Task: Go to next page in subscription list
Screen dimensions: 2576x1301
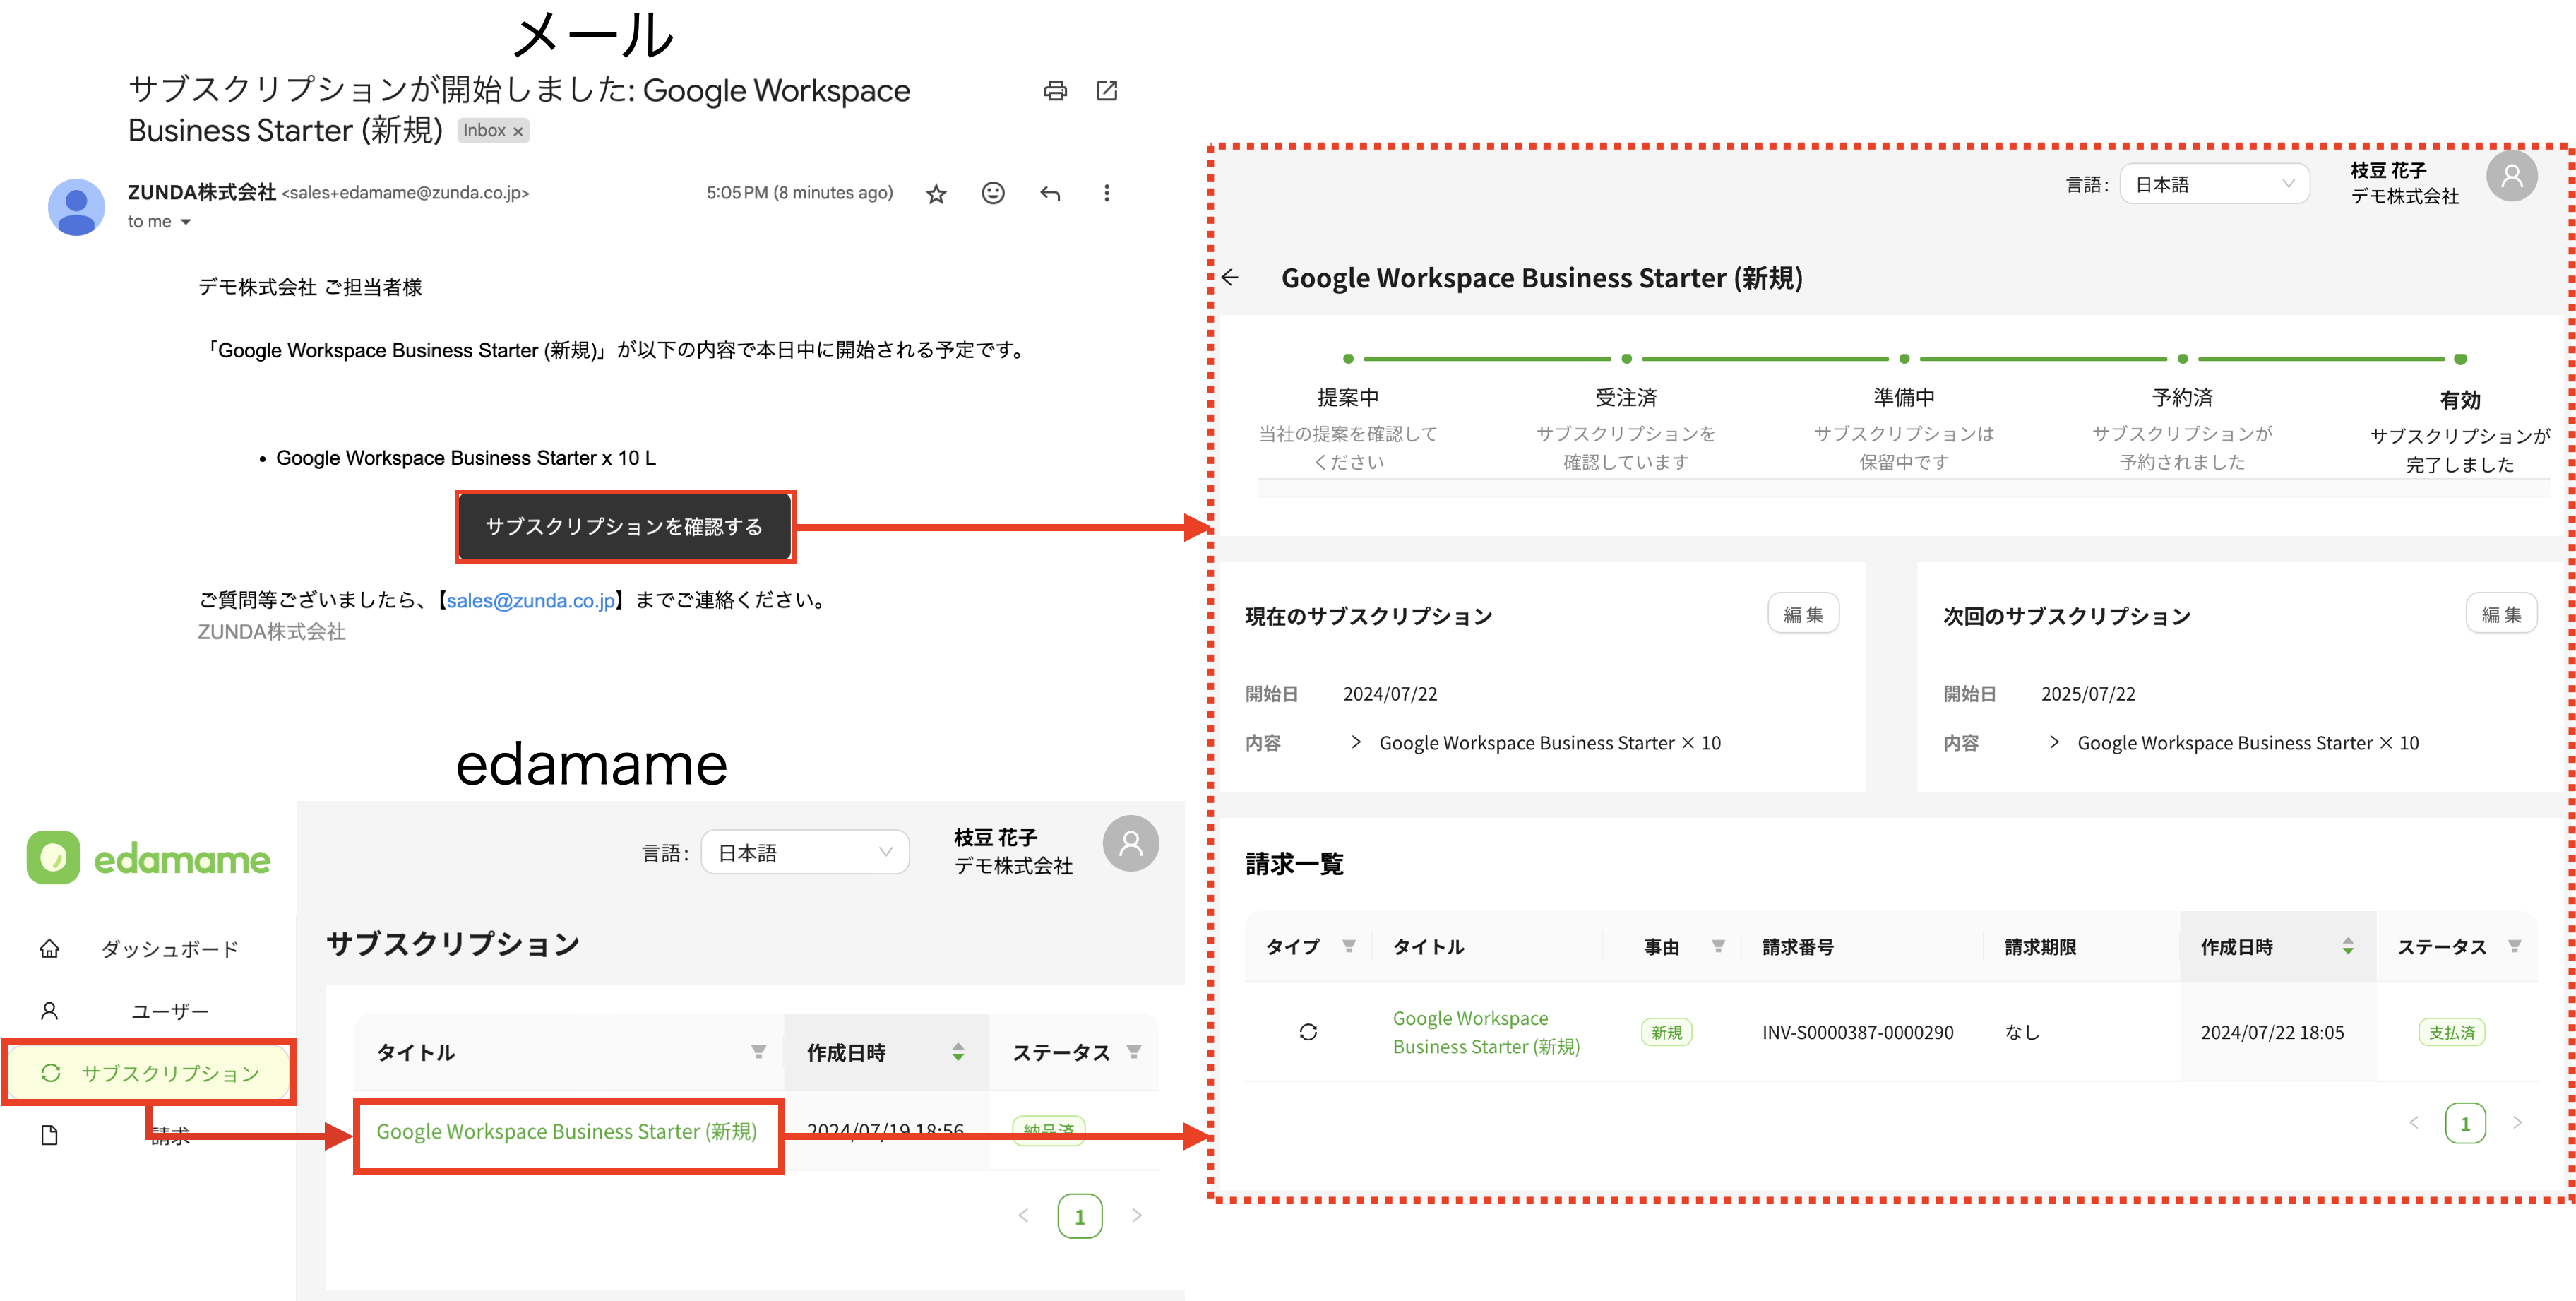Action: pos(1136,1216)
